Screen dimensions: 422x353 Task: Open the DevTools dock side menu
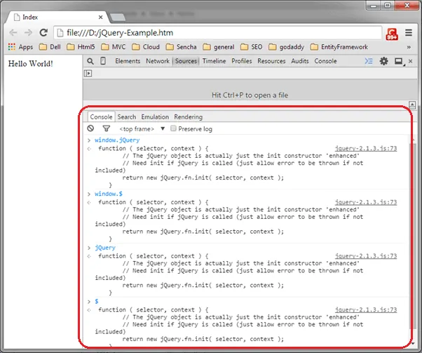tap(399, 61)
